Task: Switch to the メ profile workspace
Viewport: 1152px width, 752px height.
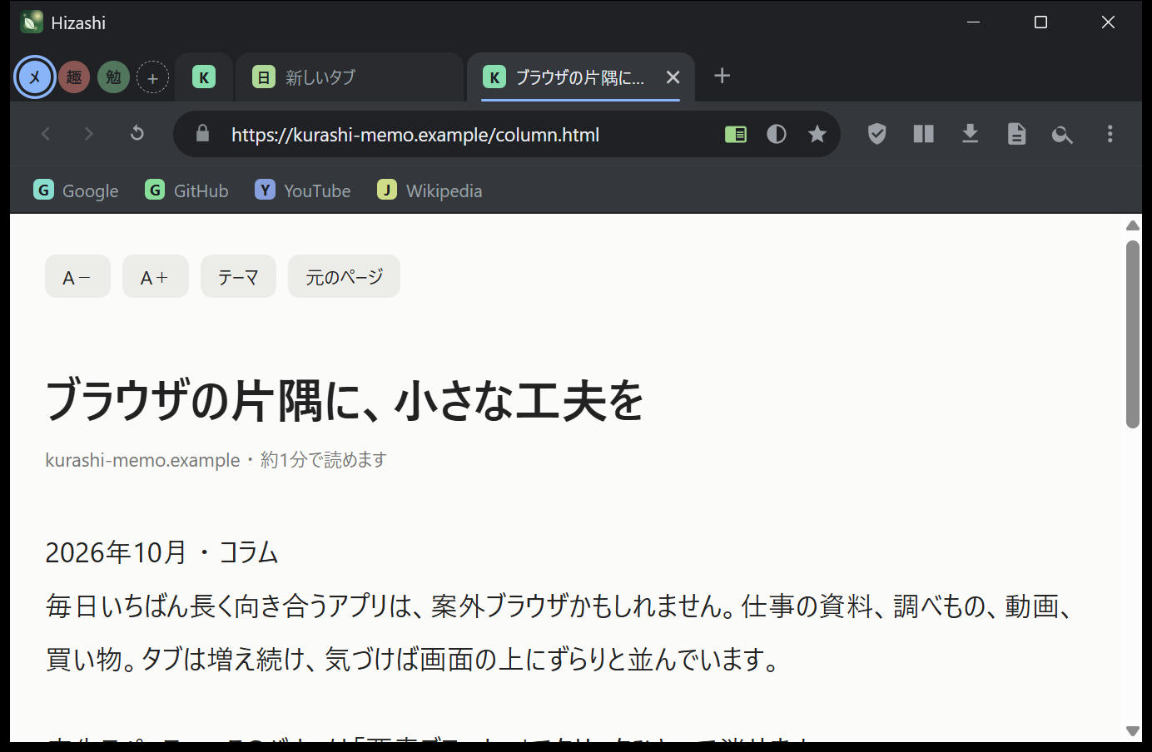Action: tap(35, 77)
